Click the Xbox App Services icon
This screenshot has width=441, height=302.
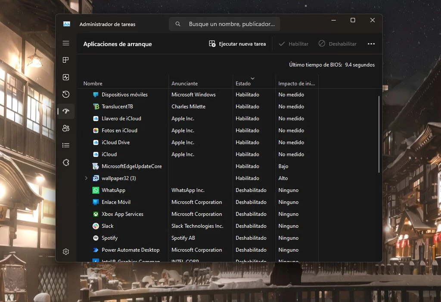coord(96,214)
